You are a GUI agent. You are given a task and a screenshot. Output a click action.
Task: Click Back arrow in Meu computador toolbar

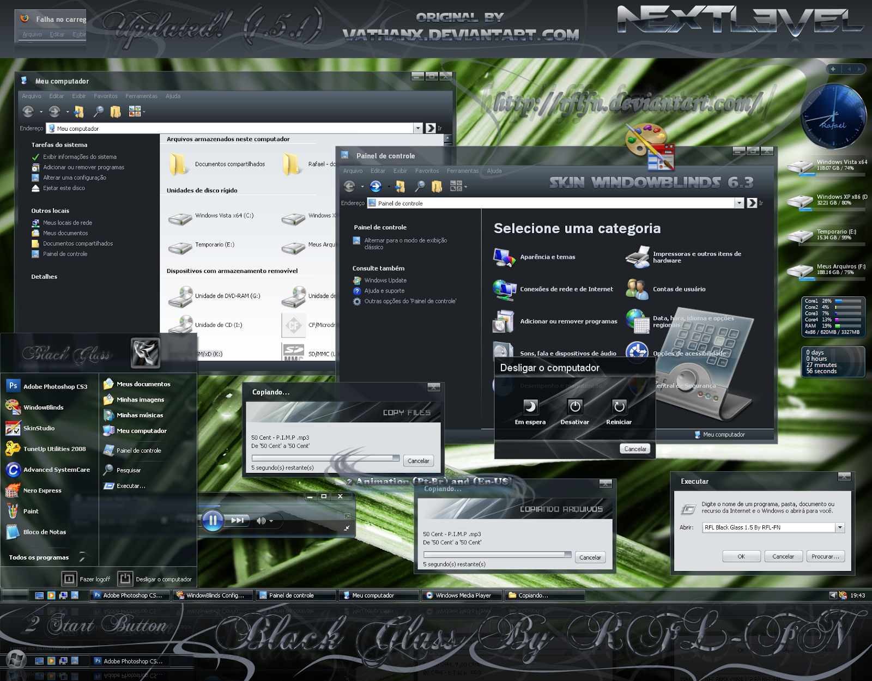click(x=28, y=112)
